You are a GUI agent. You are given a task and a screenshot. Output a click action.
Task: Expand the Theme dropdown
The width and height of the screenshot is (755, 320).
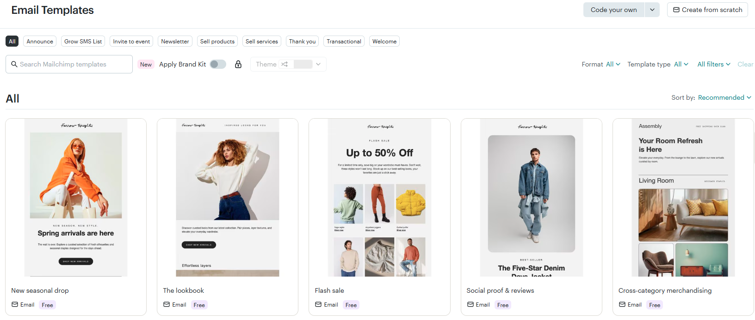(318, 64)
